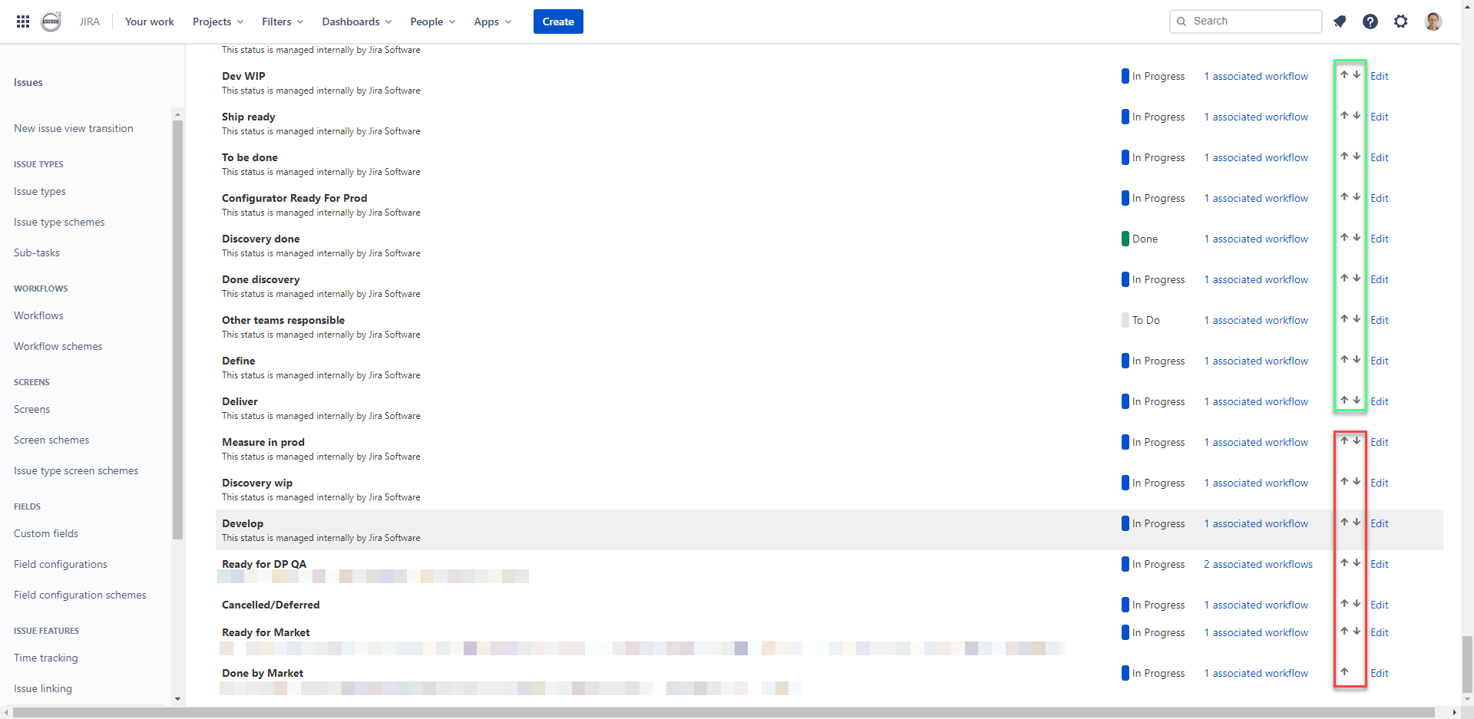The height and width of the screenshot is (719, 1474).
Task: Open the user profile avatar
Action: coord(1433,21)
